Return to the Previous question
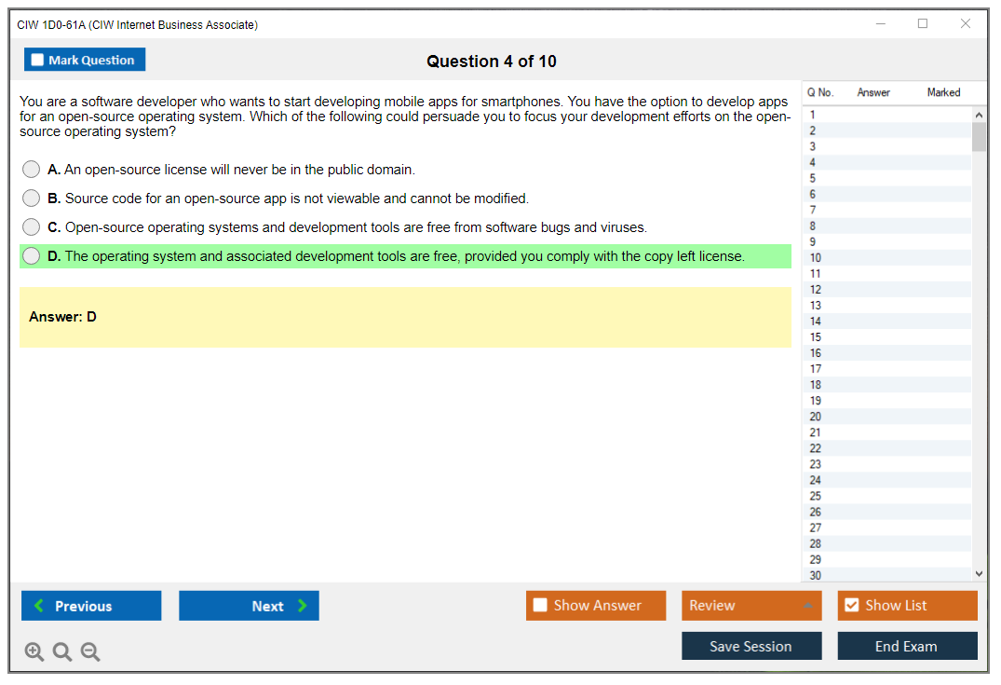 [91, 606]
